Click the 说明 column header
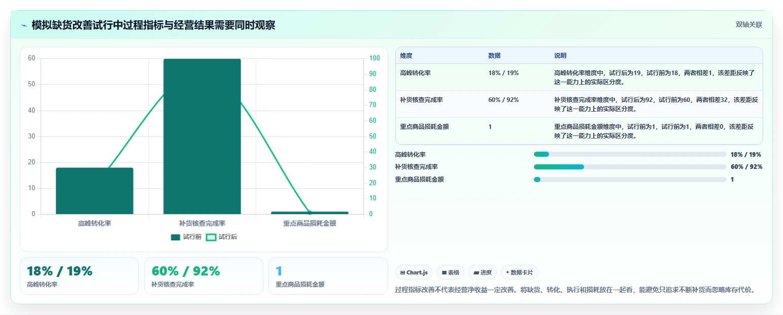Screen dimensions: 783x315 coord(560,56)
